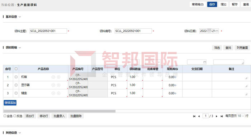Click 领料数量 cell in 机箱 row
251x137 pixels.
tap(135, 77)
